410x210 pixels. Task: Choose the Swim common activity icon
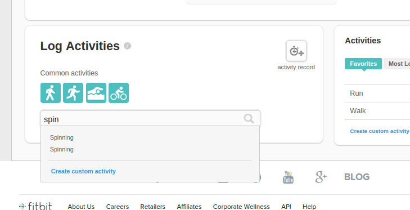coord(96,93)
